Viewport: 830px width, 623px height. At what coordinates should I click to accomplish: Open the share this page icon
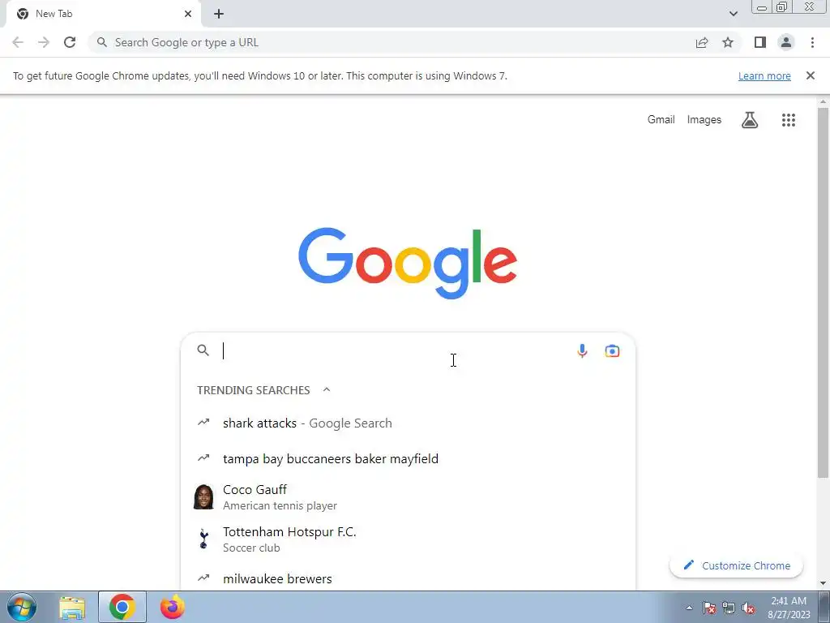pos(702,42)
